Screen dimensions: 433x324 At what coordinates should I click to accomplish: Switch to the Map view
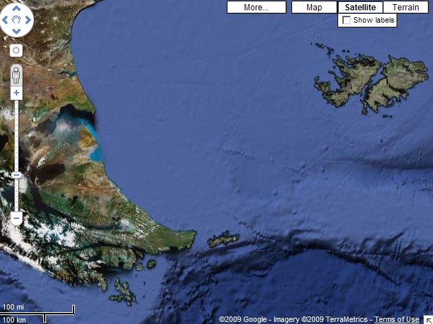pos(314,8)
